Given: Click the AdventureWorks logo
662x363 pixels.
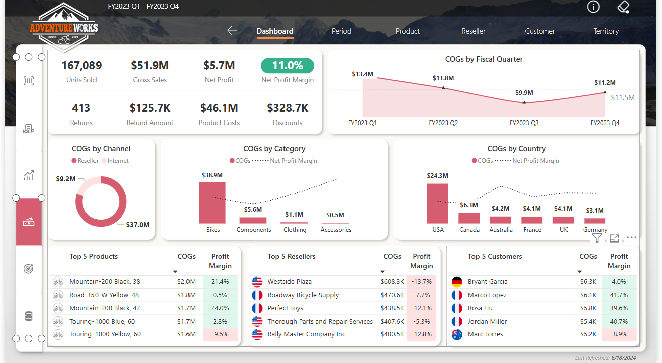Looking at the screenshot, I should coord(64,28).
